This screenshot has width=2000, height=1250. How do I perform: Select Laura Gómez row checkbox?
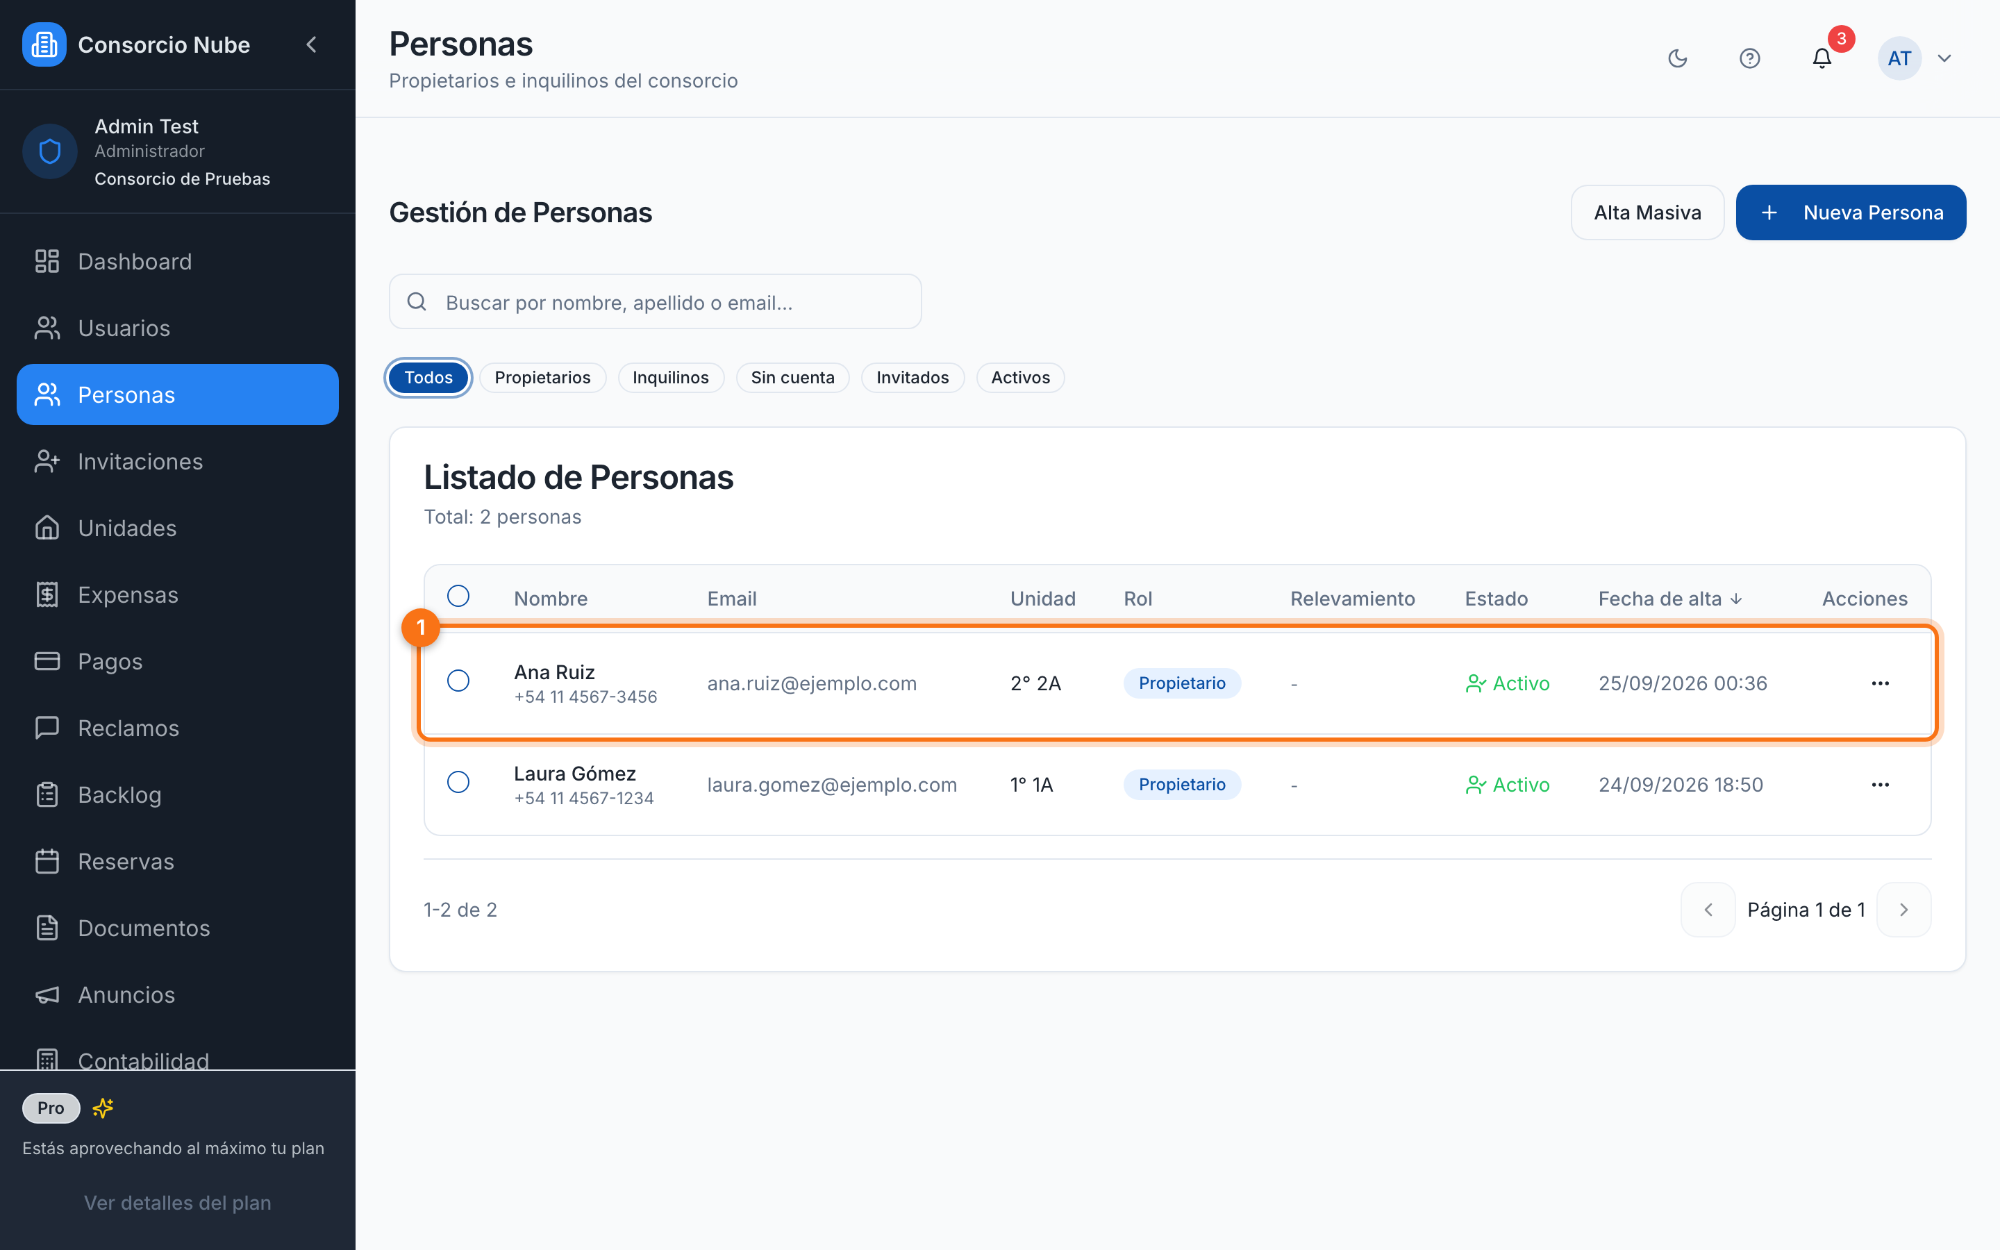pyautogui.click(x=458, y=782)
